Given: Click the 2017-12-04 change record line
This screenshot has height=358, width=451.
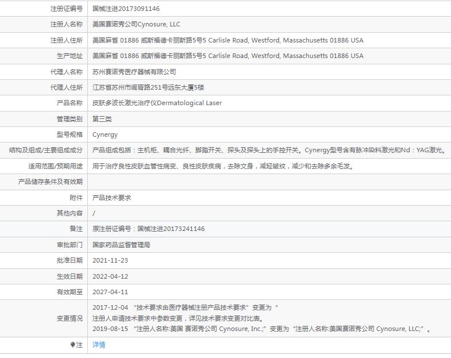Looking at the screenshot, I should [x=185, y=307].
